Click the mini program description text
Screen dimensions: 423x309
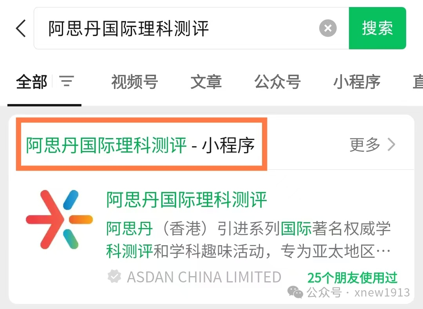click(248, 240)
